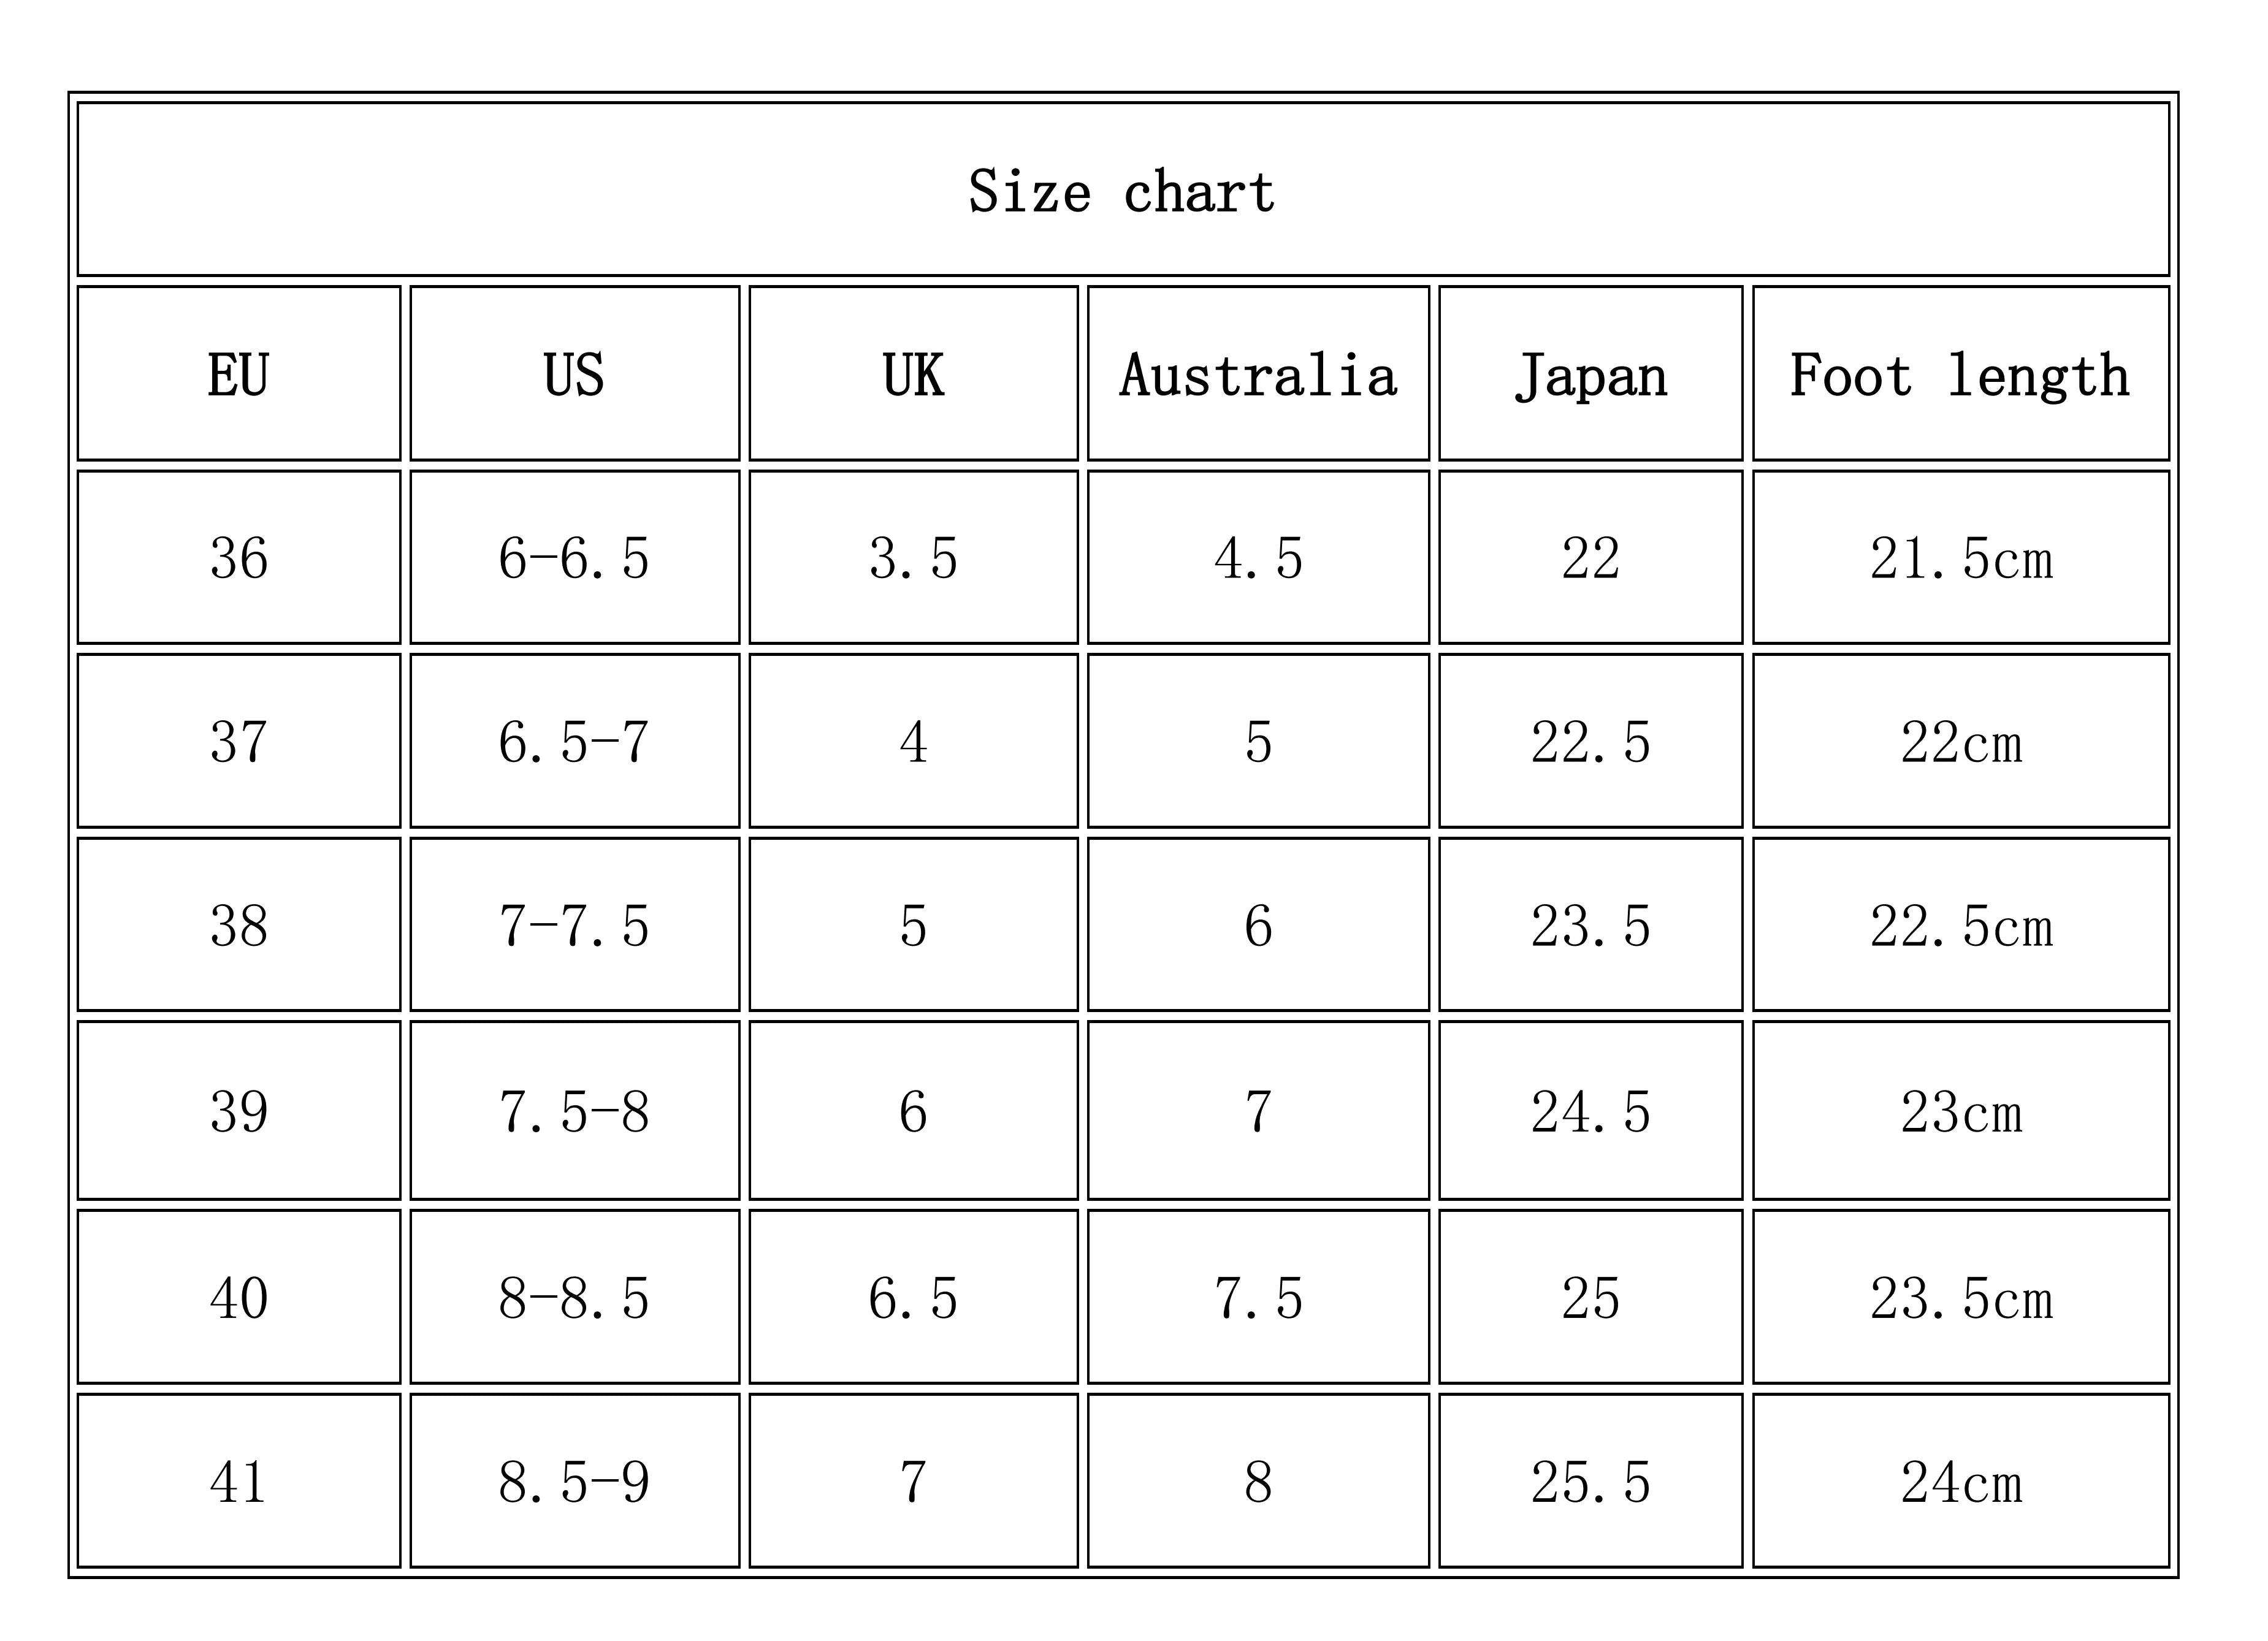Click EU size 39 cell
The height and width of the screenshot is (1641, 2268).
(239, 1111)
